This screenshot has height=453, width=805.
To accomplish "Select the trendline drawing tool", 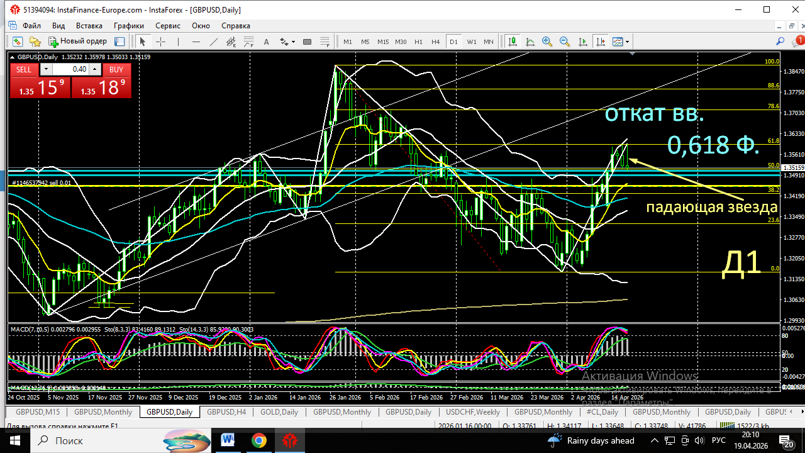I will pos(214,42).
